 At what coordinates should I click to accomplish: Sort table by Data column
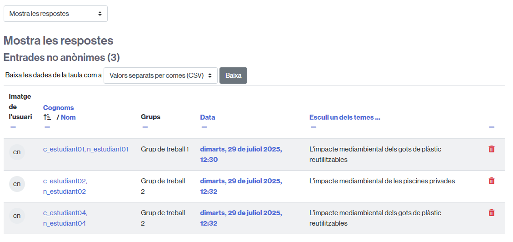tap(208, 117)
